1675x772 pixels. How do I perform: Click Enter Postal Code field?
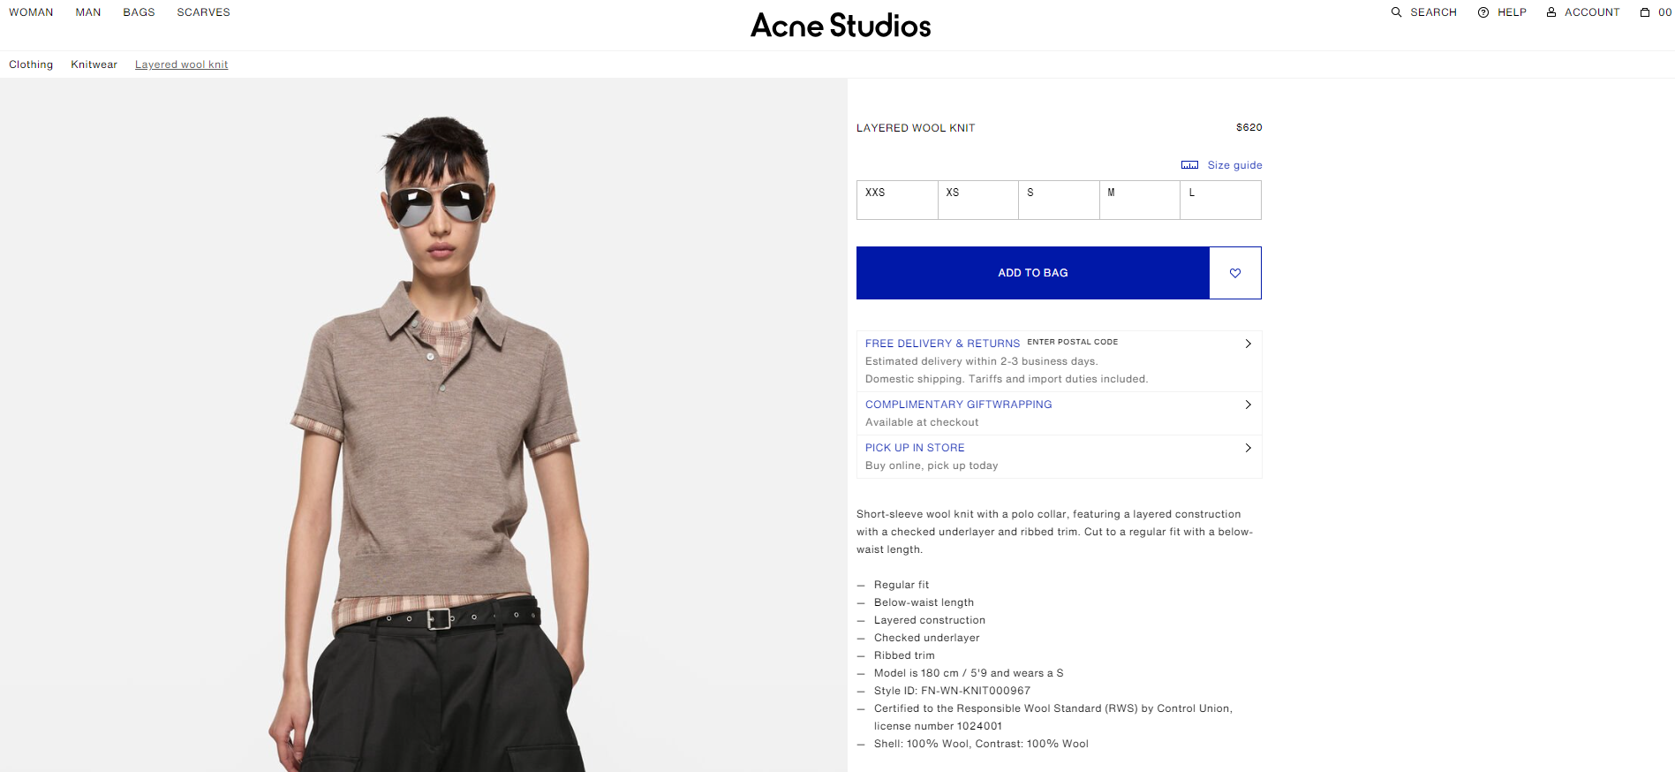tap(1072, 342)
